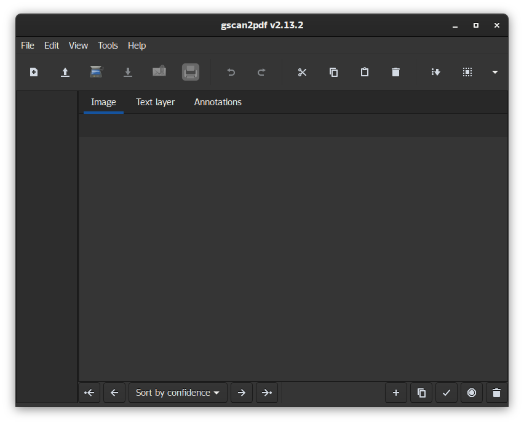Click the Add text plus button
The height and width of the screenshot is (424, 524).
[x=396, y=393]
